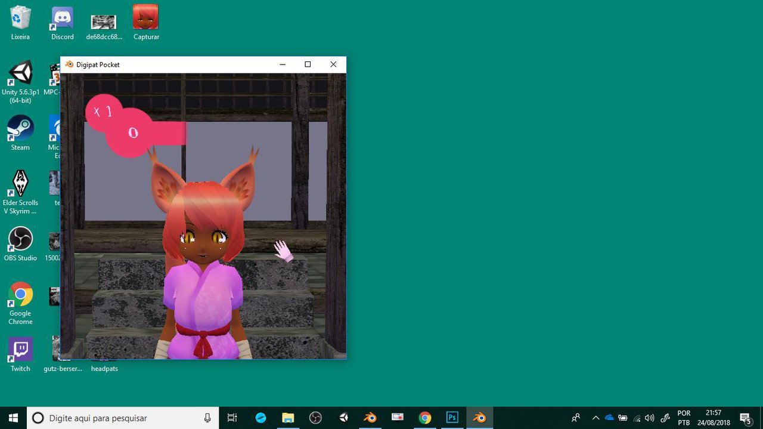
Task: Minimize the Digipat Pocket window
Action: coord(283,64)
